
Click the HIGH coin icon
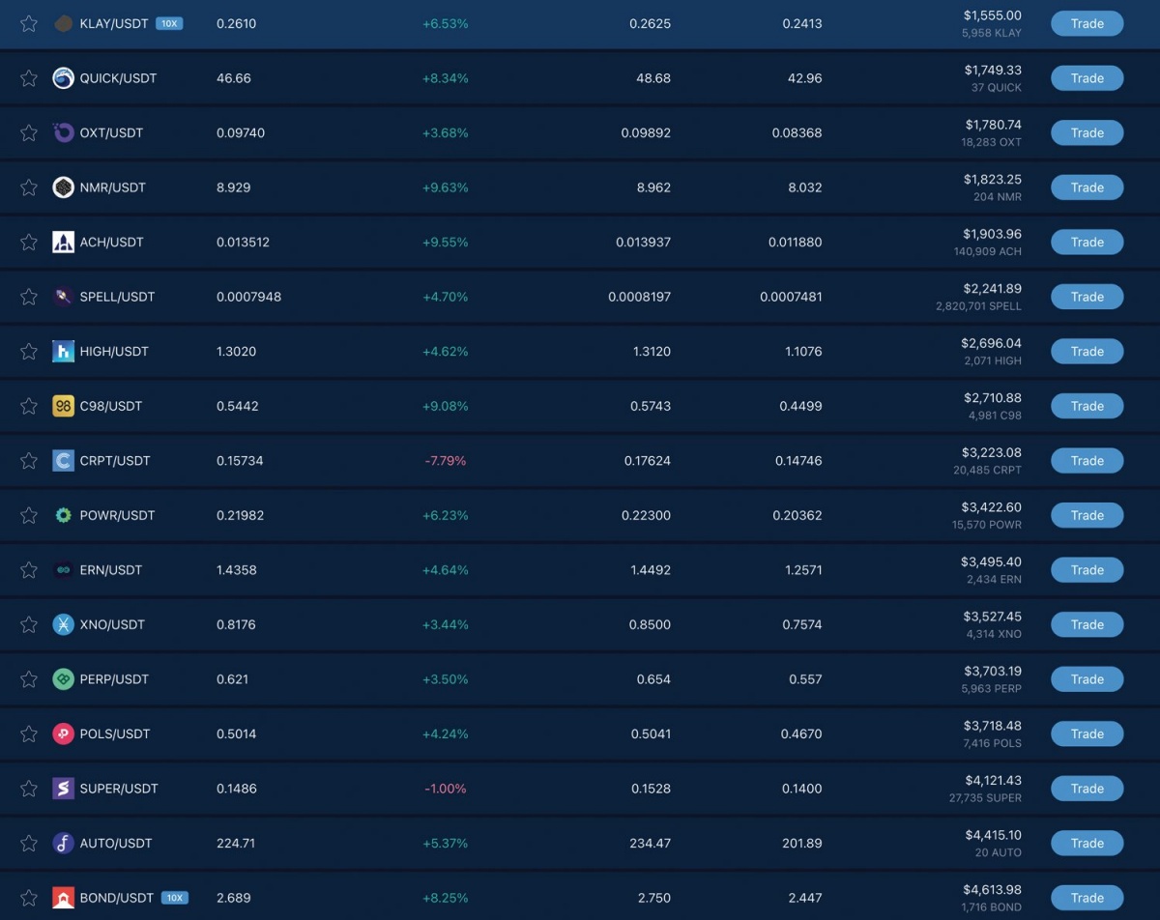[63, 352]
